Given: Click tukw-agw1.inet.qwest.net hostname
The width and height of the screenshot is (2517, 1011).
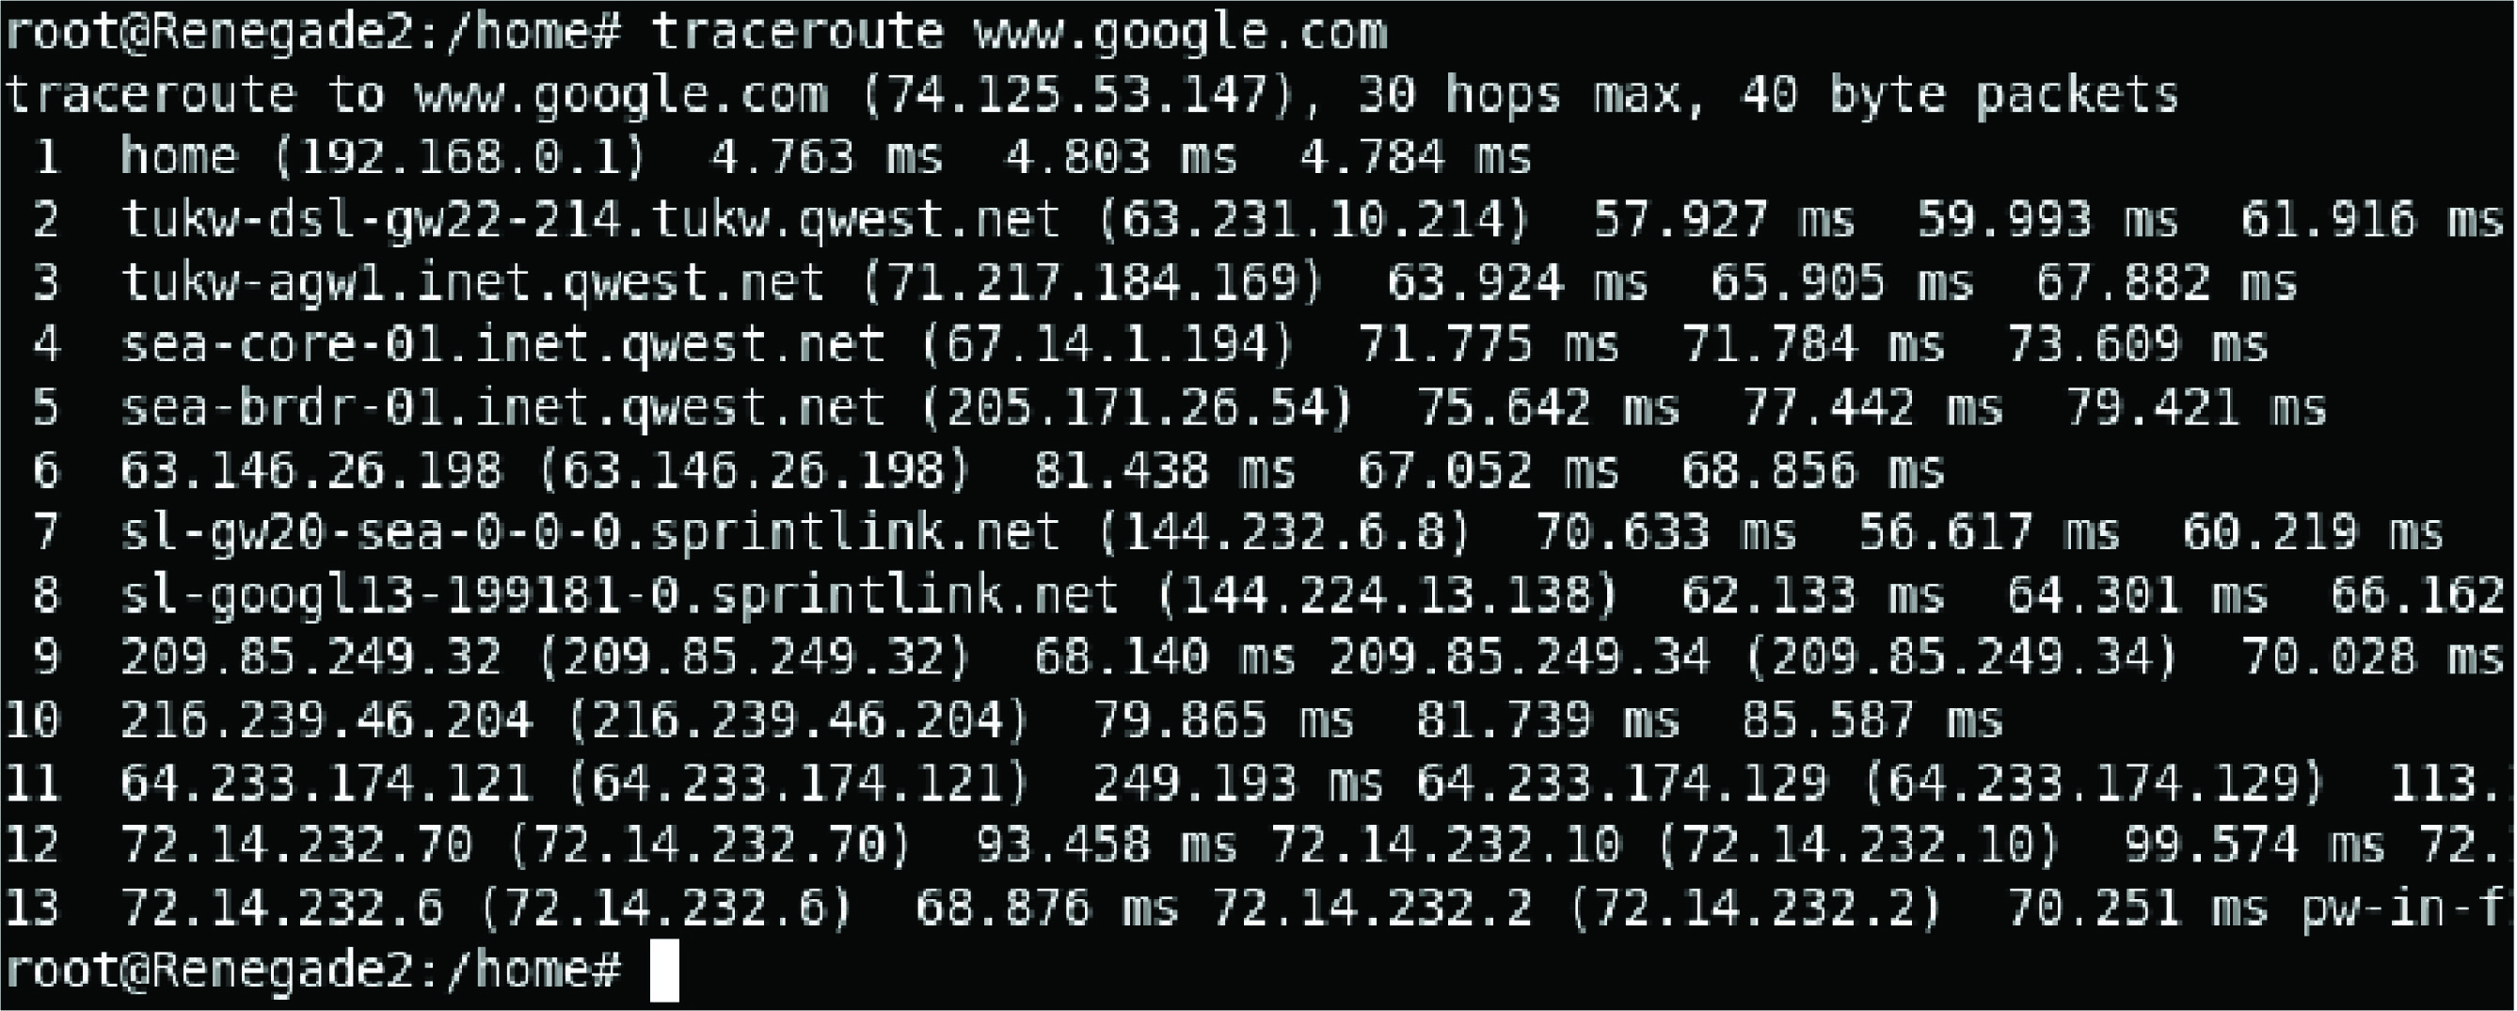Looking at the screenshot, I should point(472,282).
